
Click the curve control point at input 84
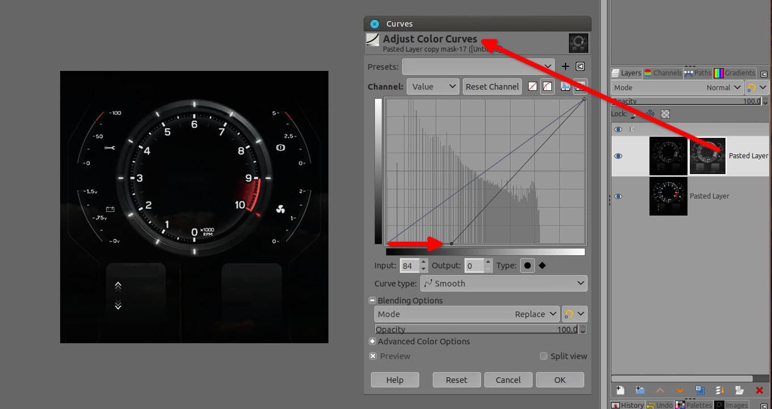[452, 243]
